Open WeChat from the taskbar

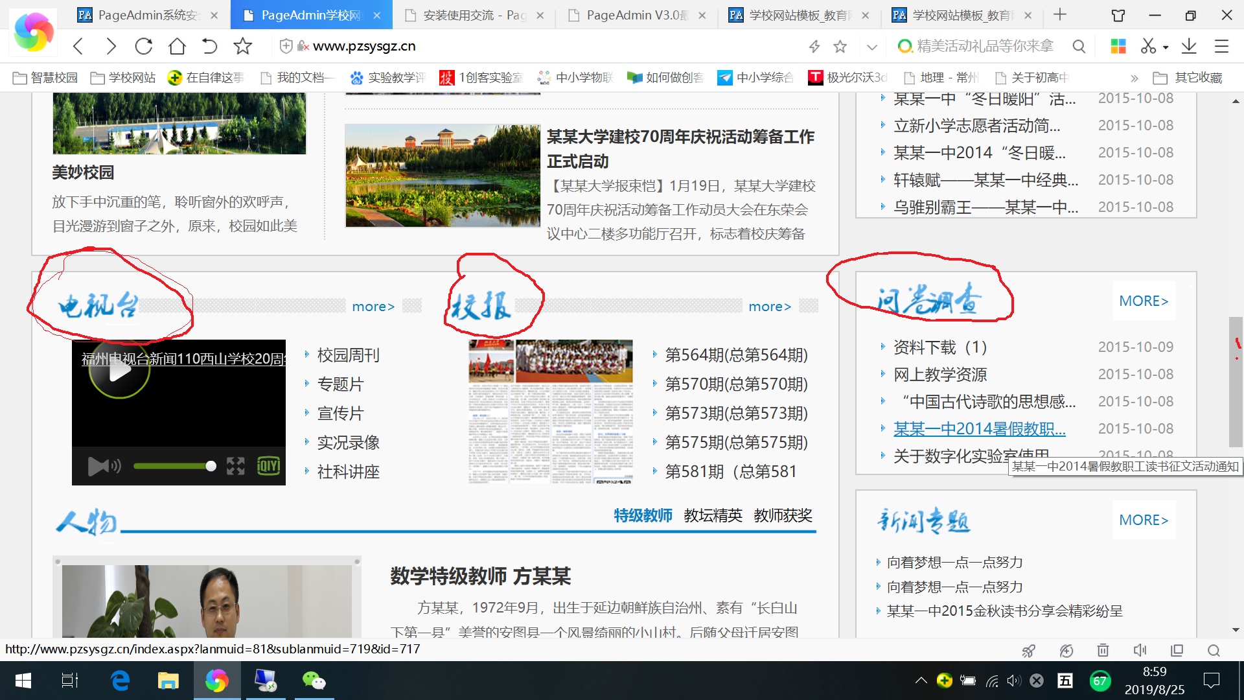314,681
